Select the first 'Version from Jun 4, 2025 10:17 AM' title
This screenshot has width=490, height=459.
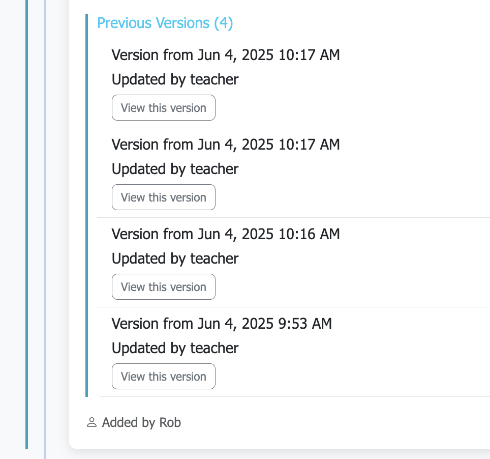click(225, 55)
